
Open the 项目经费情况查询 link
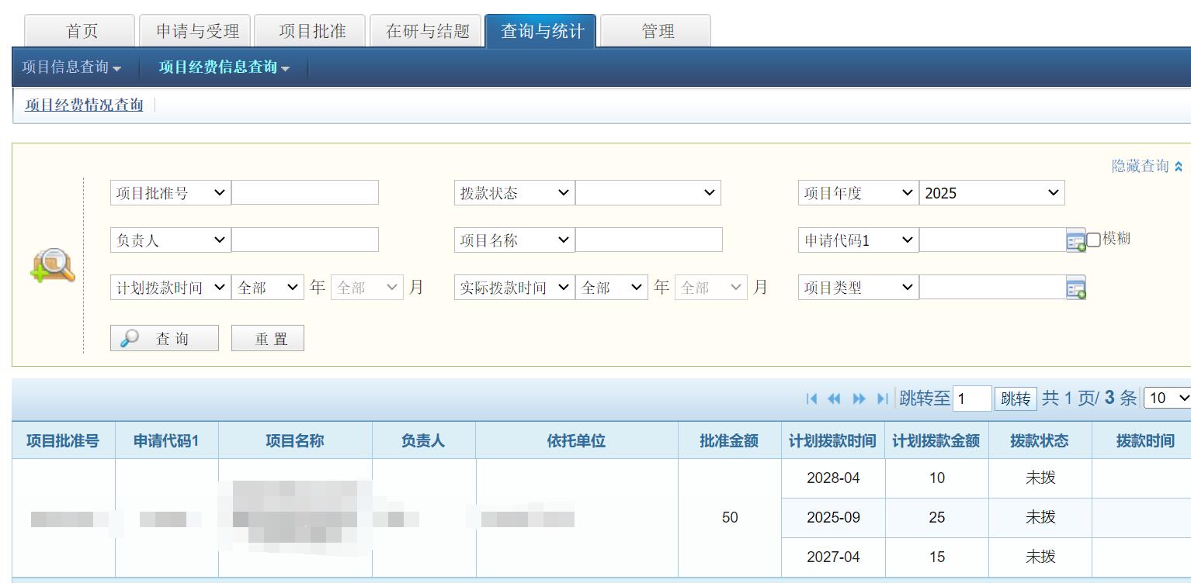pyautogui.click(x=84, y=105)
